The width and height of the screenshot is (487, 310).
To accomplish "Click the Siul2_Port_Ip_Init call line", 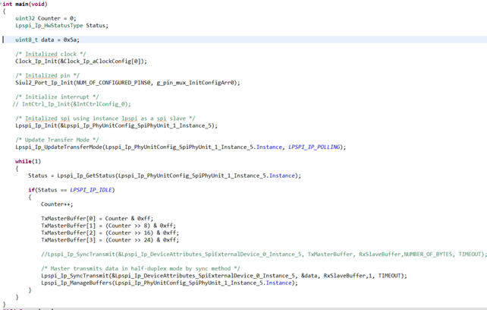I will pyautogui.click(x=127, y=83).
